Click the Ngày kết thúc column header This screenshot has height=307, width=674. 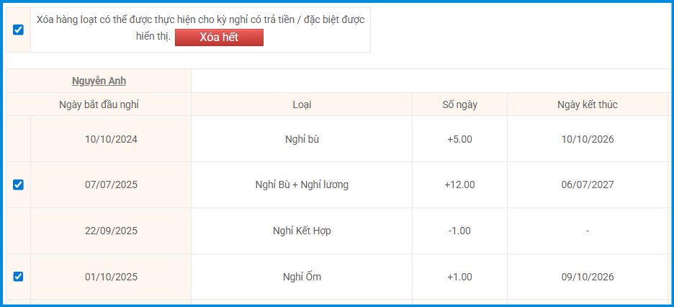tap(587, 104)
